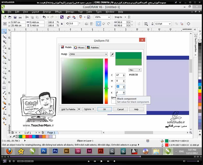Click OK in Uniform Fill dialog
Image resolution: width=203 pixels, height=165 pixels.
coord(105,109)
